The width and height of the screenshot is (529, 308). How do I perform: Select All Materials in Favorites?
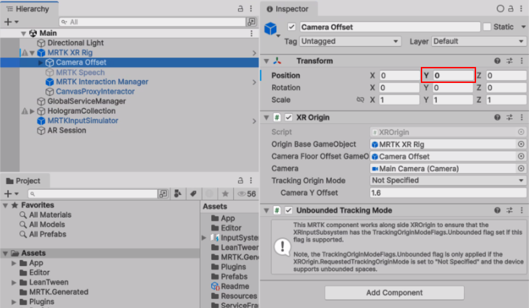pyautogui.click(x=50, y=215)
